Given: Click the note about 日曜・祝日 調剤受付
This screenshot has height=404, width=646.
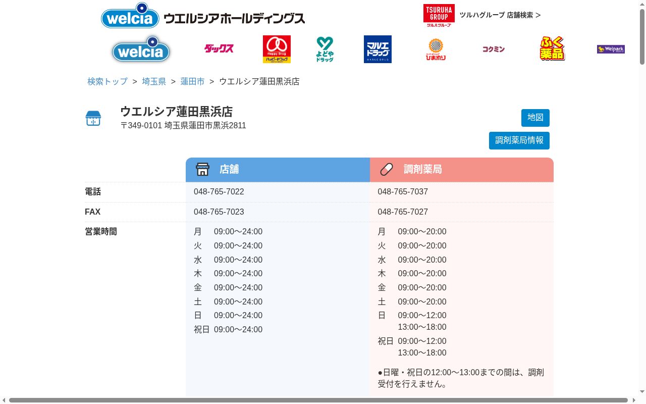Looking at the screenshot, I should 461,378.
